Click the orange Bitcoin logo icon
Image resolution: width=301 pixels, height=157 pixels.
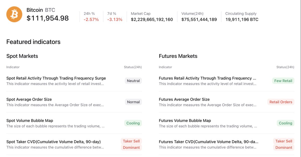tap(14, 14)
